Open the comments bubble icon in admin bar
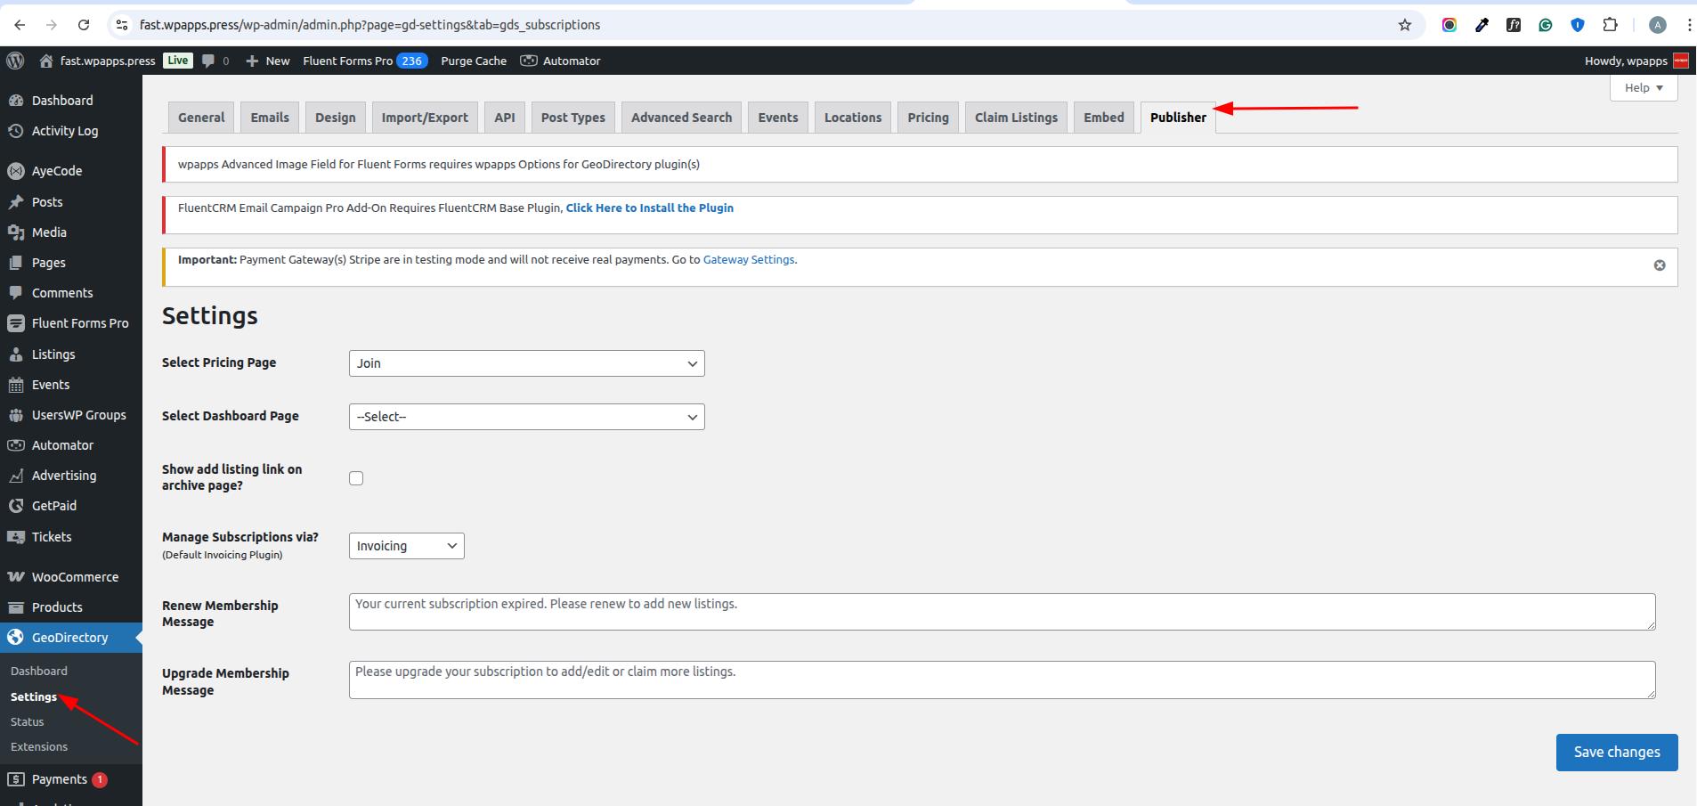This screenshot has width=1697, height=806. (209, 61)
